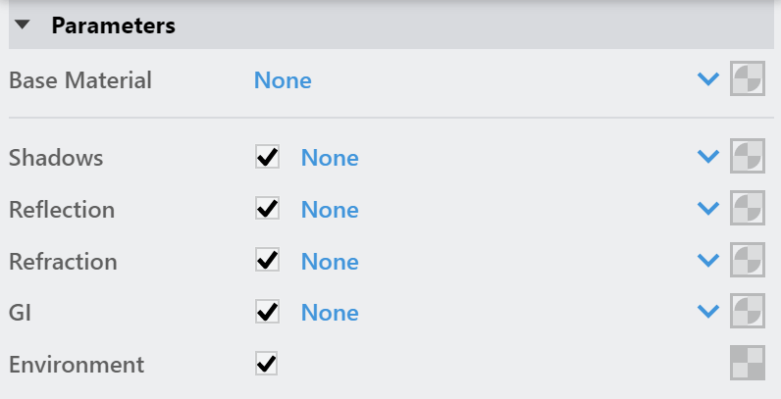Toggle the GI checkbox
The width and height of the screenshot is (781, 399).
267,312
